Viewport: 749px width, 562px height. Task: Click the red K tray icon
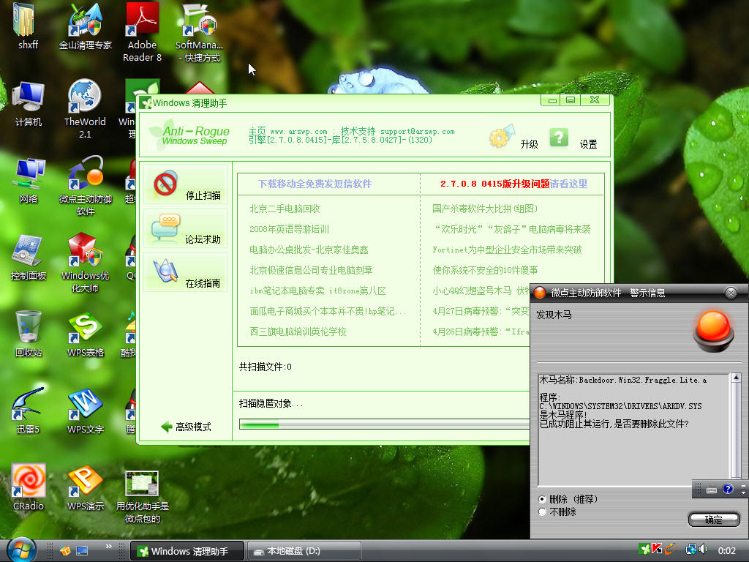click(657, 549)
